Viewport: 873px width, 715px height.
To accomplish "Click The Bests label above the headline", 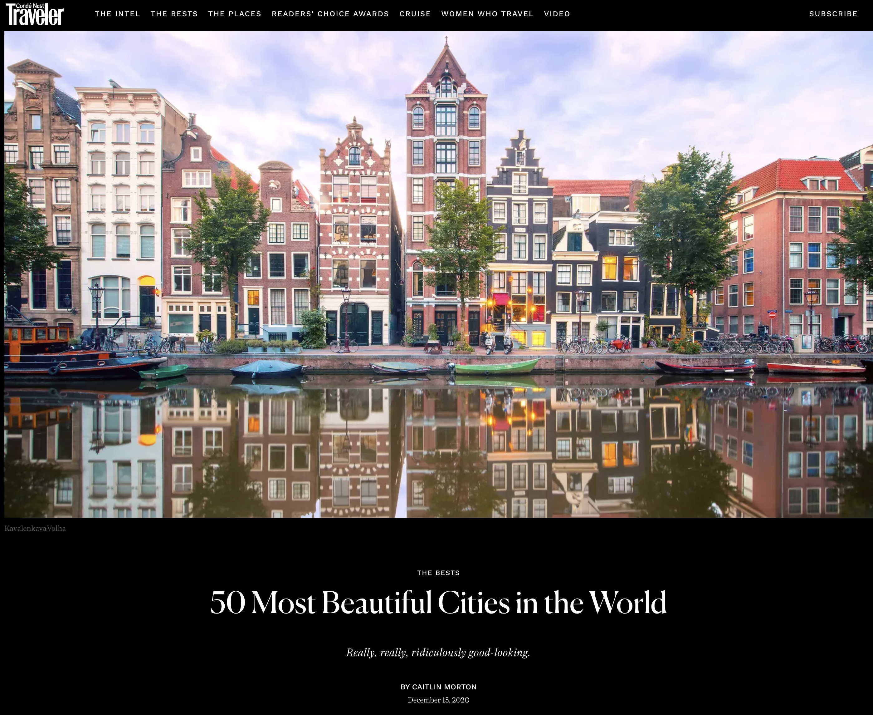I will [x=438, y=573].
